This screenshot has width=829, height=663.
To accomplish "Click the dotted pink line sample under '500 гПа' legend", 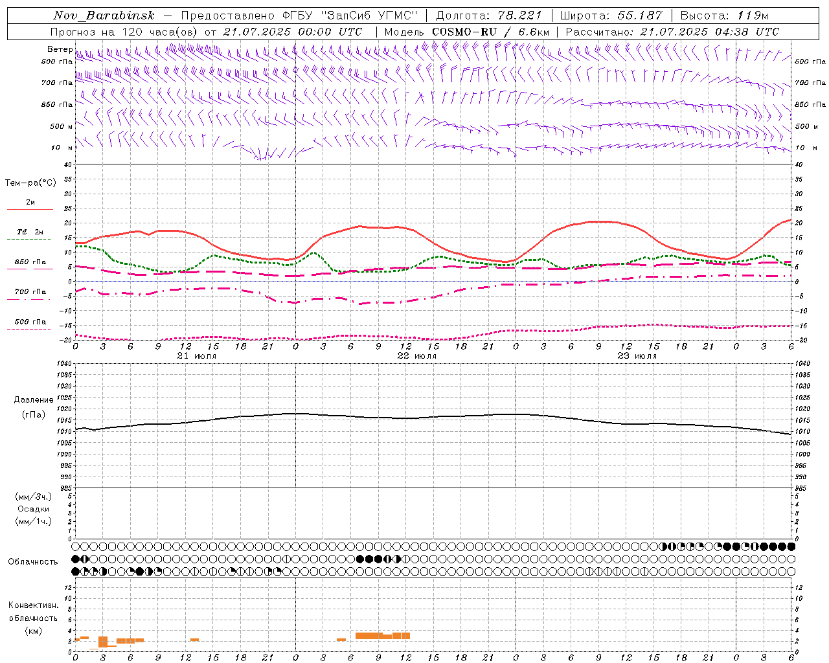I will (28, 329).
